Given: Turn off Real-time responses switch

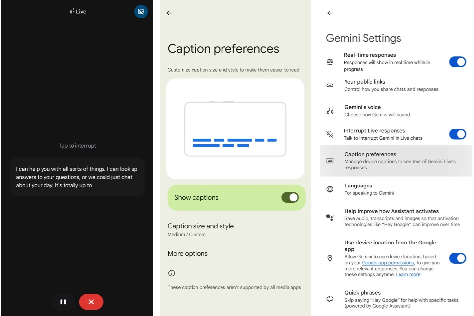Looking at the screenshot, I should point(458,62).
